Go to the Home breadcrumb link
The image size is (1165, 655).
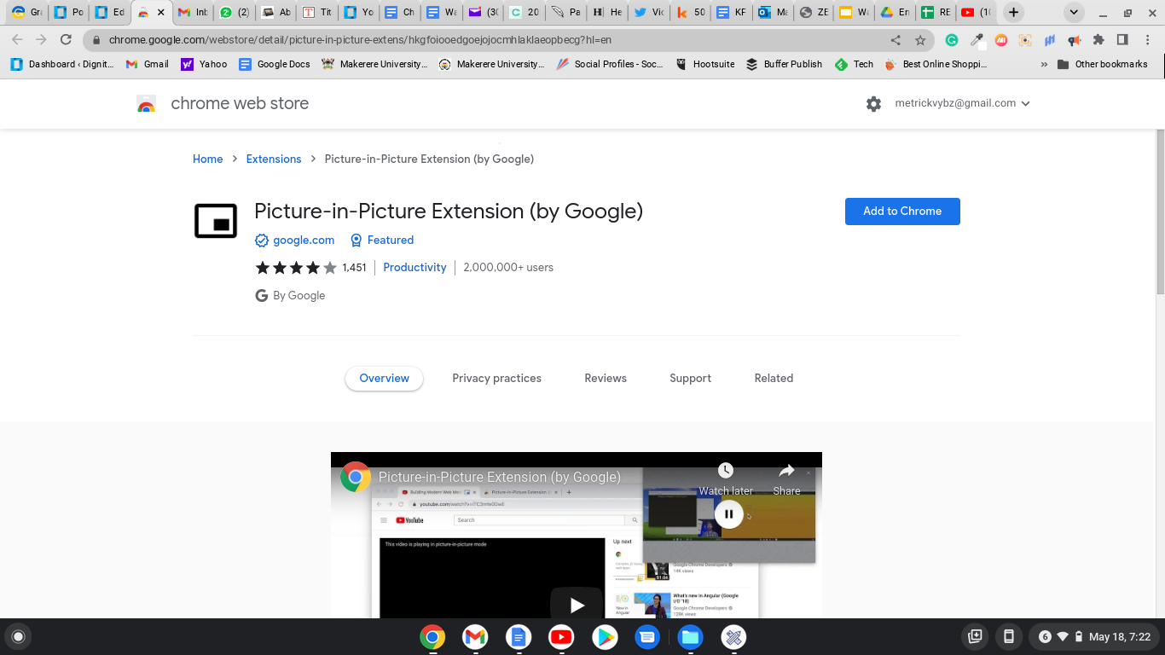pos(207,159)
